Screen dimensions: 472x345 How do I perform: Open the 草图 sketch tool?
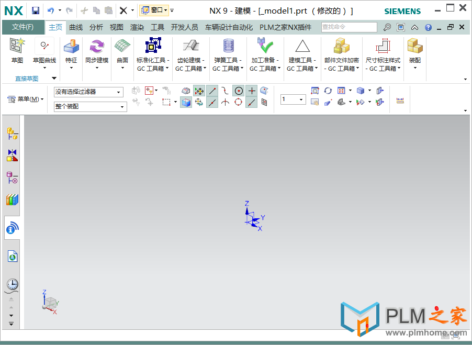(x=17, y=51)
